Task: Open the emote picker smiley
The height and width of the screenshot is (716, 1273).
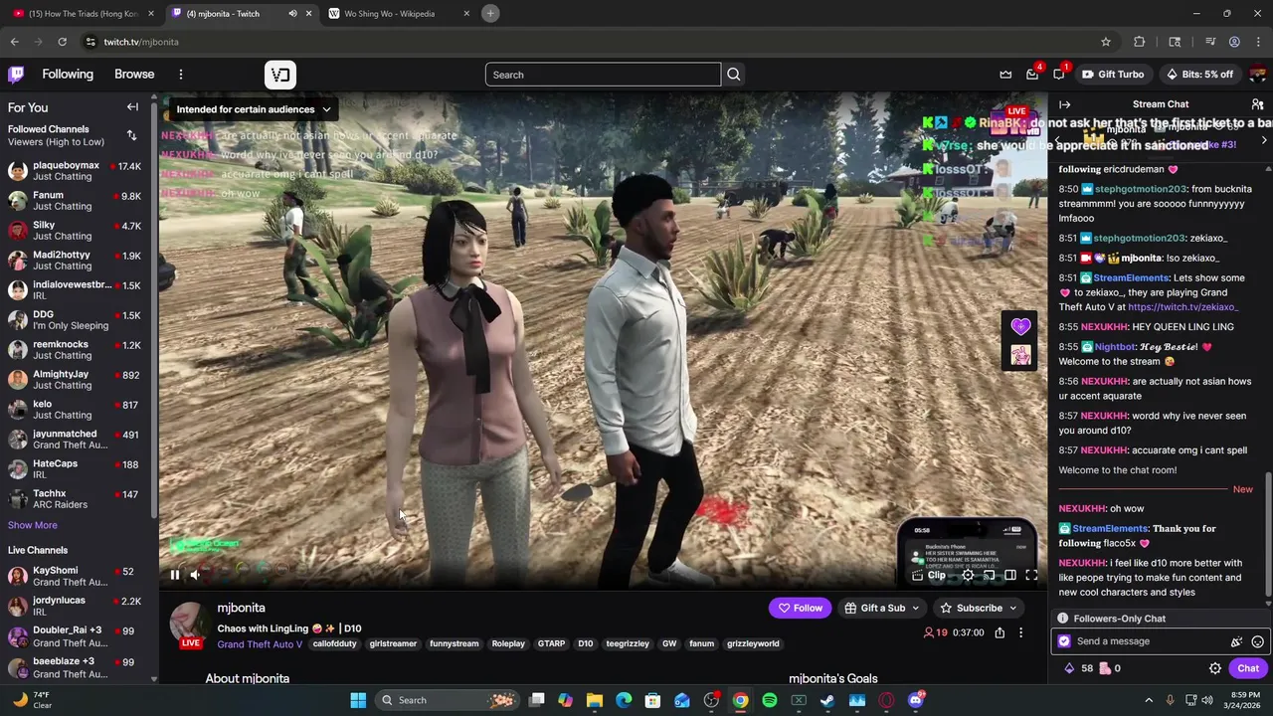Action: pos(1257,641)
